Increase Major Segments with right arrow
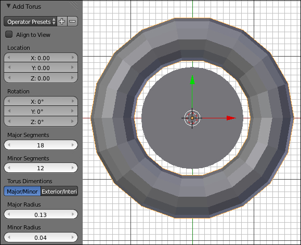 [73, 145]
